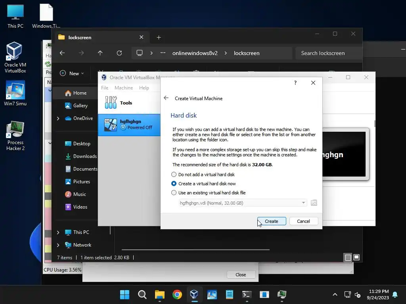Open Google Chrome from taskbar
Screen dimensions: 406x304
(177, 294)
